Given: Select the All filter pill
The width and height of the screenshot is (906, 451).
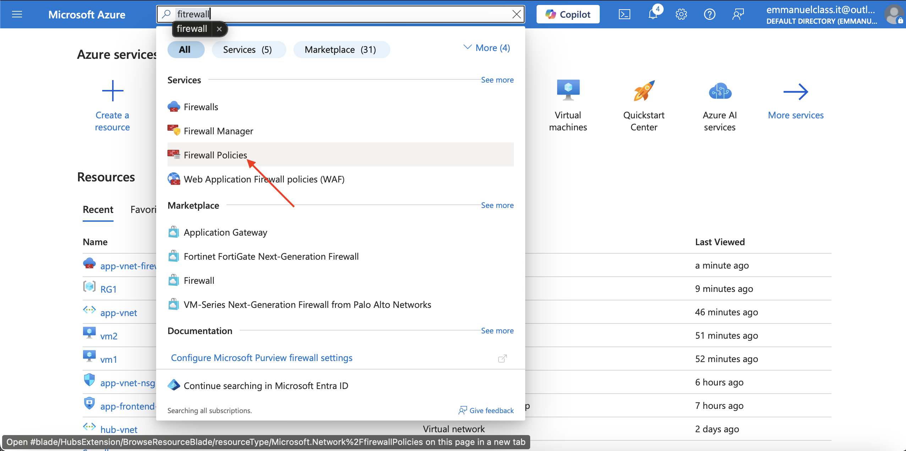Looking at the screenshot, I should (x=186, y=50).
